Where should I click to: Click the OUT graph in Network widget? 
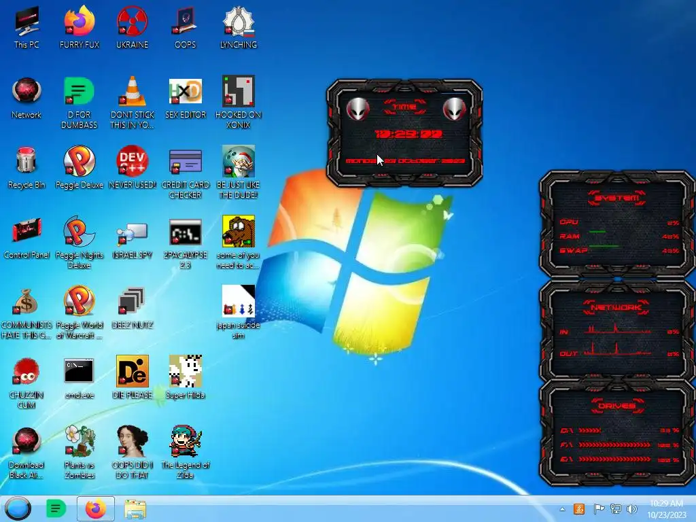pos(618,350)
